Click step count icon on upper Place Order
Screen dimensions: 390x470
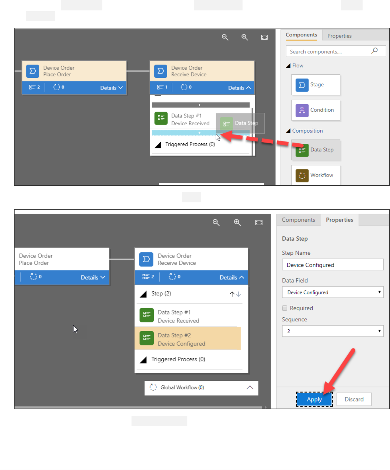pos(32,87)
